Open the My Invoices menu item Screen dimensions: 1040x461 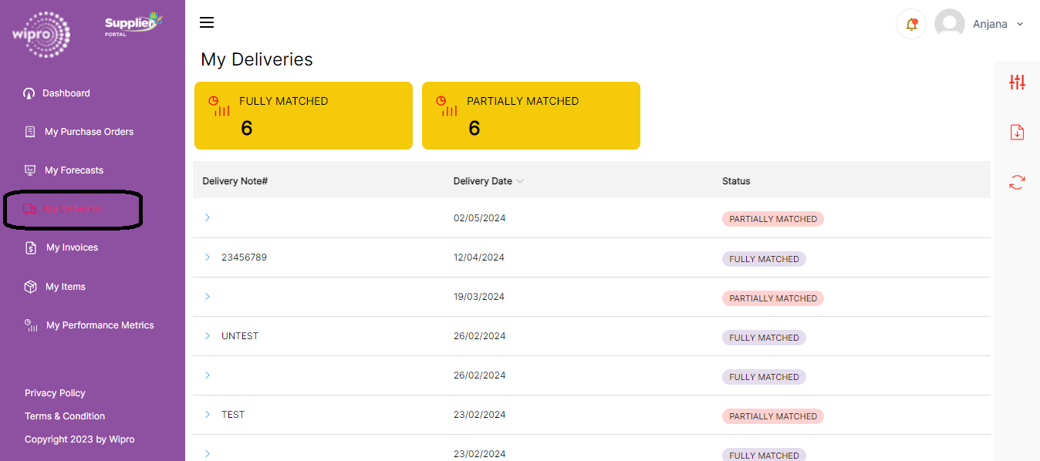pos(72,247)
